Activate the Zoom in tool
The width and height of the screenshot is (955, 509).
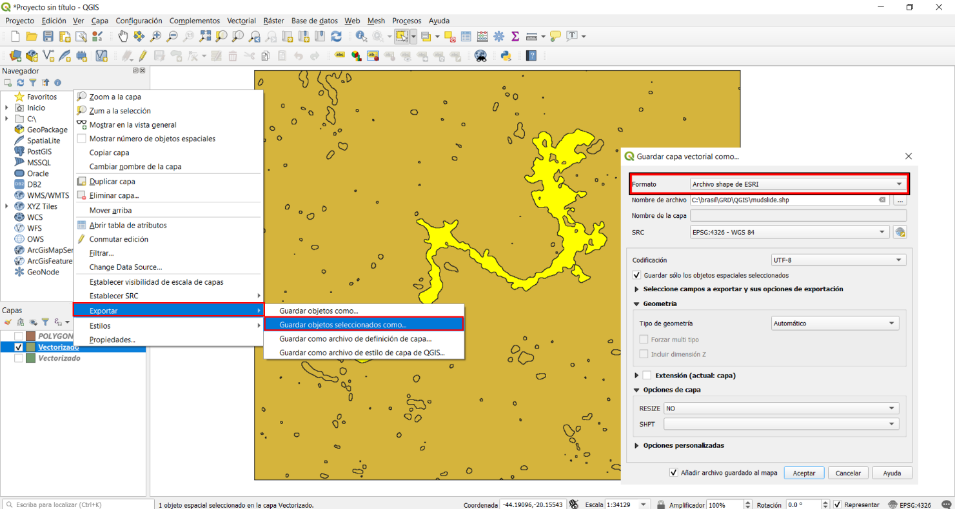click(x=155, y=36)
